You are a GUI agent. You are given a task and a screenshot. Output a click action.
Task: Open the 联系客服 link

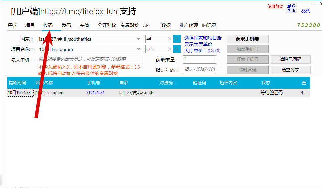click(291, 8)
